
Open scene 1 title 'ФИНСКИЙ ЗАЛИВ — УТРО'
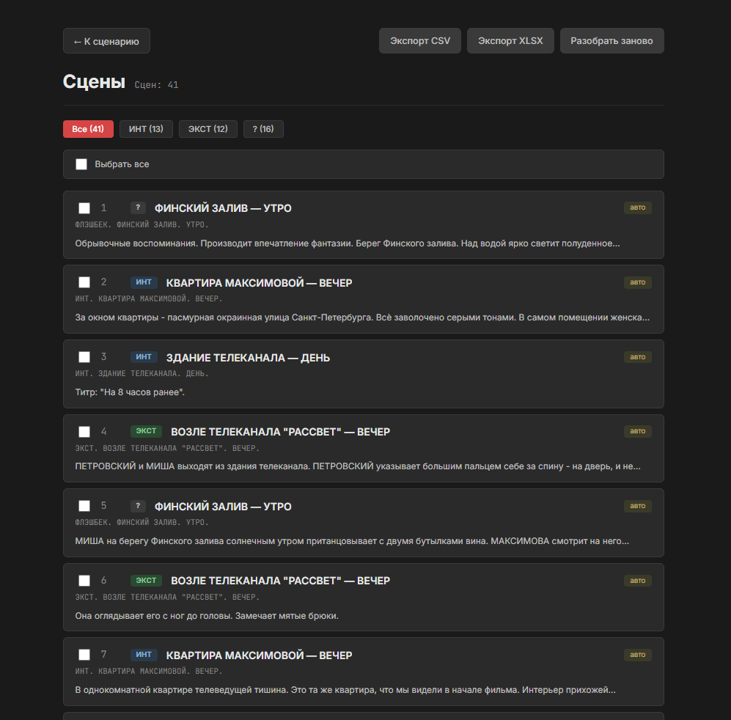[x=223, y=208]
